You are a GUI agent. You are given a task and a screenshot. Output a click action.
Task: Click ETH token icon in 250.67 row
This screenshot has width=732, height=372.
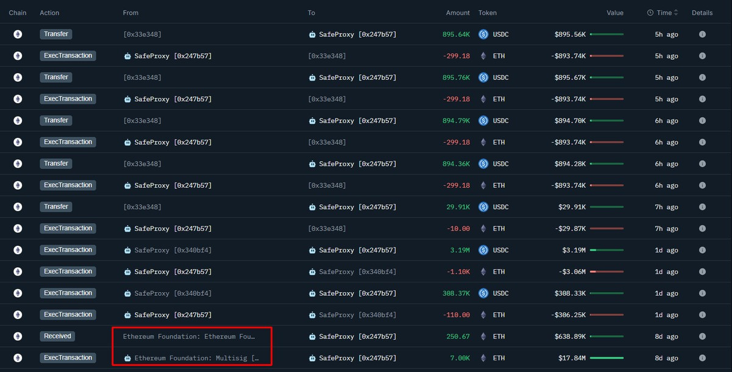coord(484,337)
